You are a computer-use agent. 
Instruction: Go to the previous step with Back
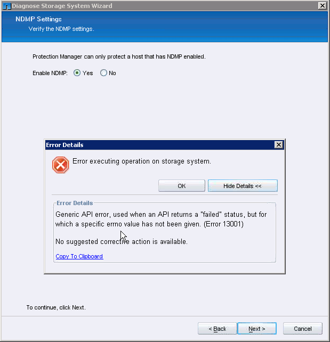click(x=217, y=329)
